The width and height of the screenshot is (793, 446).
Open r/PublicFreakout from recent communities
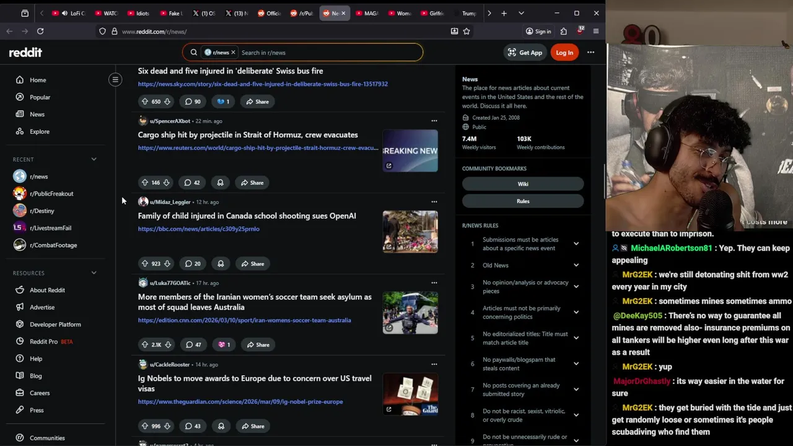click(x=51, y=194)
